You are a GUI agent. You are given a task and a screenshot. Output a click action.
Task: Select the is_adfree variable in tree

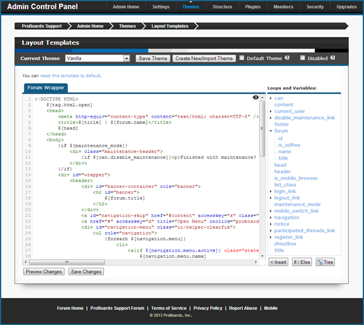[289, 145]
